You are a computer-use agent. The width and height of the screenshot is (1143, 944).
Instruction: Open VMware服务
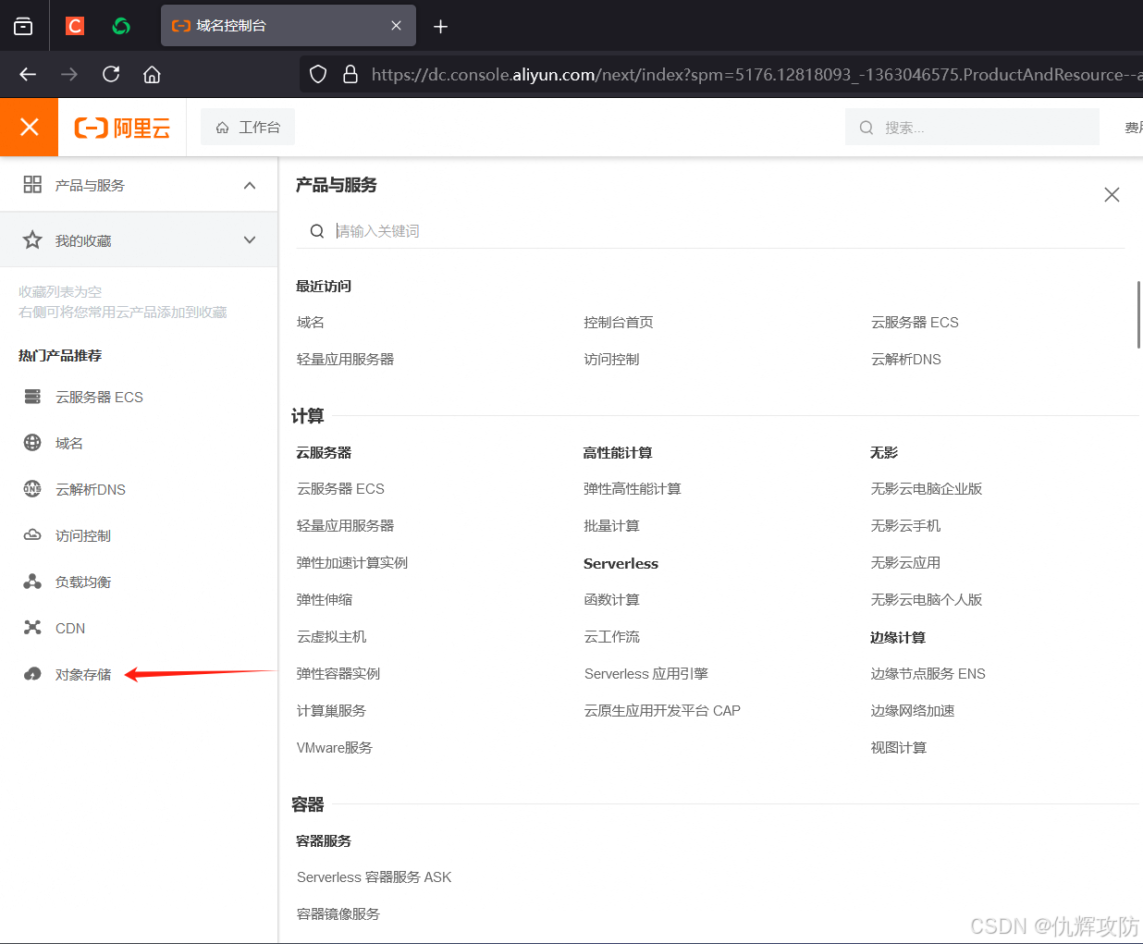(x=335, y=747)
